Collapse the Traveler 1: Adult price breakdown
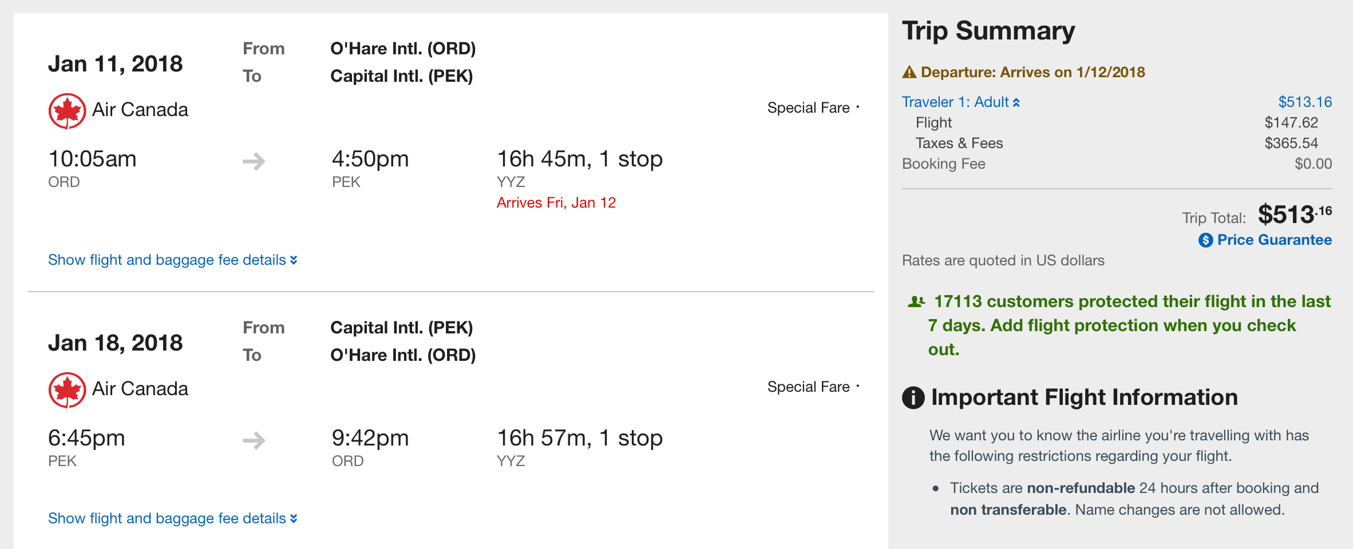The image size is (1353, 549). [x=960, y=102]
